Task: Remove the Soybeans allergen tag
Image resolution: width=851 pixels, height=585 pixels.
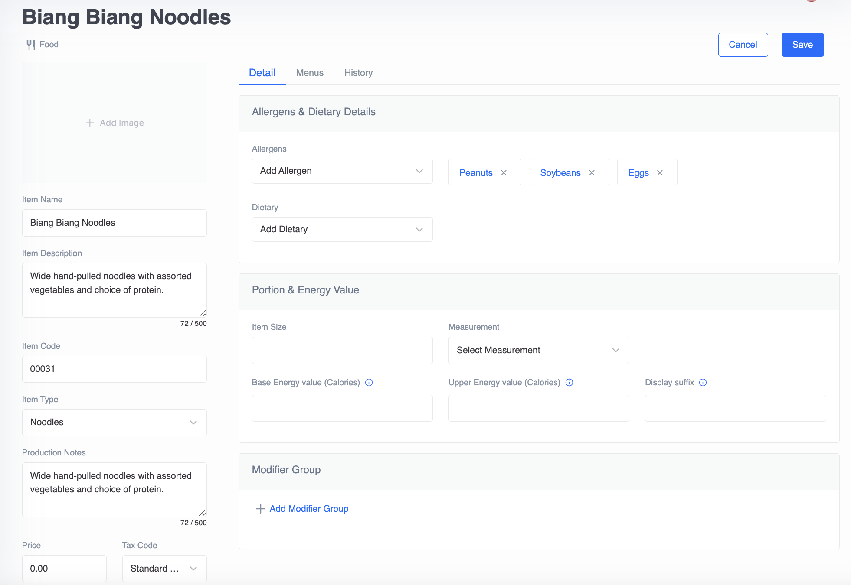Action: (x=592, y=173)
